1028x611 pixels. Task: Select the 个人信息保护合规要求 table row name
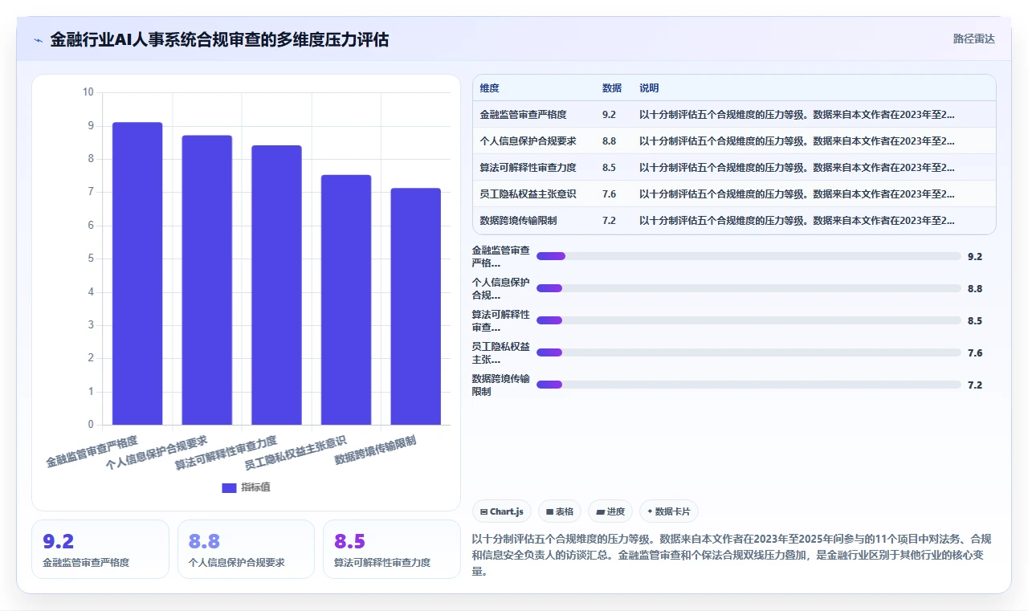click(528, 141)
